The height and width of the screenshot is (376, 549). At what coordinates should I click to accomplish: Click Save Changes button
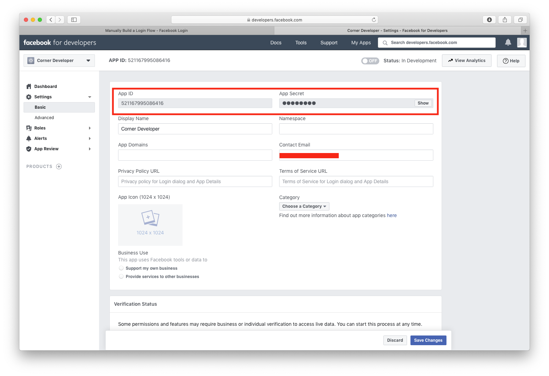click(x=428, y=340)
